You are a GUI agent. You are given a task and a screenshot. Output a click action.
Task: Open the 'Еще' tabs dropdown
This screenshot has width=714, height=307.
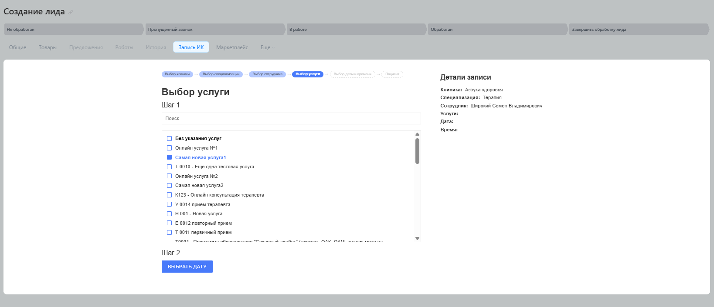[x=268, y=47]
